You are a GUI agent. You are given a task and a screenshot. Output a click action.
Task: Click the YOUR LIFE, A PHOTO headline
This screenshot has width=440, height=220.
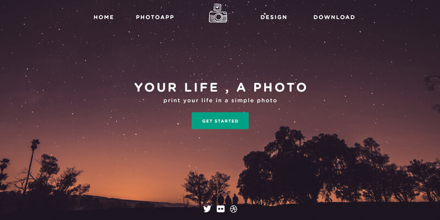[221, 87]
